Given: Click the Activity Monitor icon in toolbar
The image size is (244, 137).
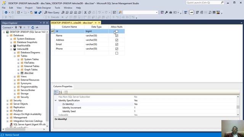Looking at the screenshot, I should (114, 13).
